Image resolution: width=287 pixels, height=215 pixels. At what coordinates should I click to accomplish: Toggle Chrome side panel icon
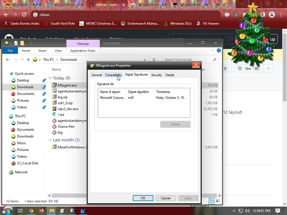(263, 15)
